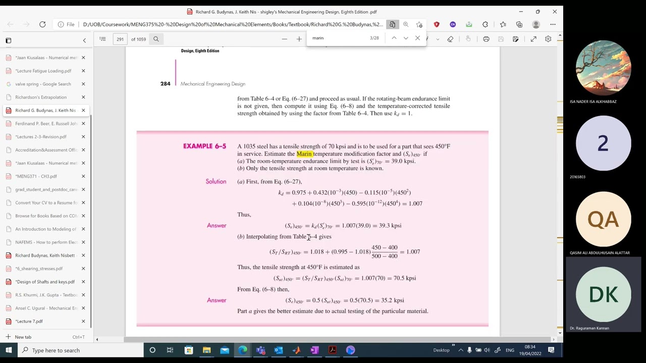
Task: Click the find text field containing marin
Action: [x=338, y=38]
